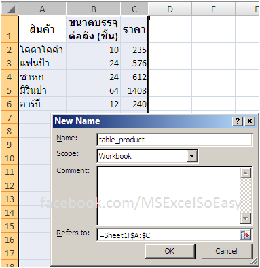This screenshot has height=268, width=260.
Task: Select column E header
Action: point(213,9)
